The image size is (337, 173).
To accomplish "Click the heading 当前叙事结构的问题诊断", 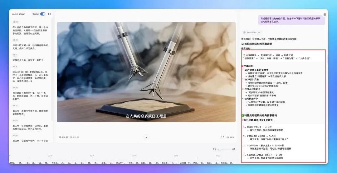I will coord(258,44).
